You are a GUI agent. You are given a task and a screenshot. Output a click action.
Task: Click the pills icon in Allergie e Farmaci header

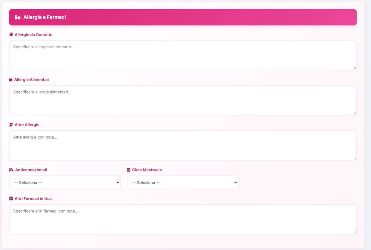point(18,17)
